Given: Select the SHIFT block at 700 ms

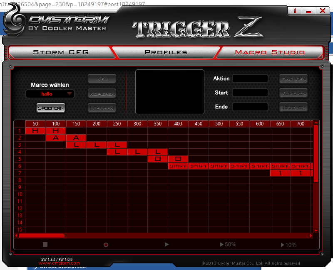Looking at the screenshot, I should pyautogui.click(x=300, y=166).
